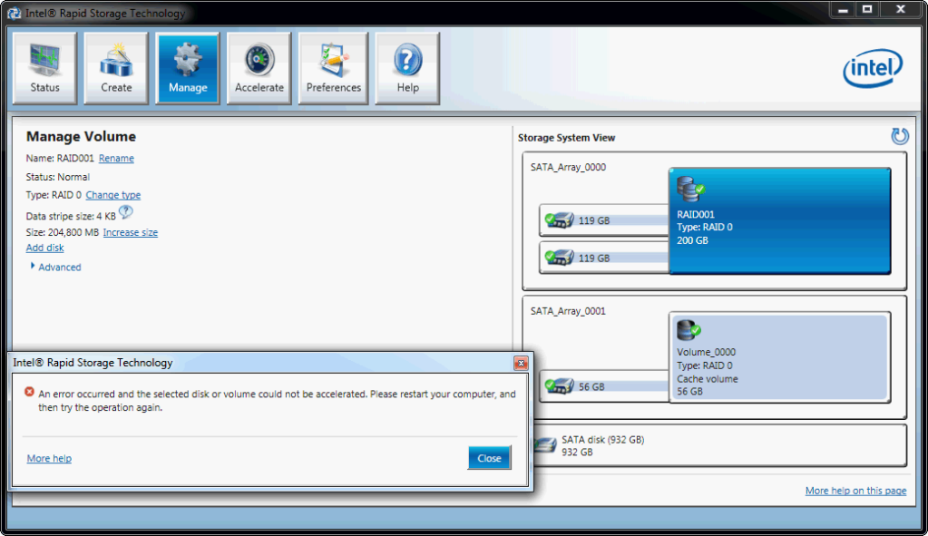Open the Preferences section
The image size is (928, 536).
[333, 68]
